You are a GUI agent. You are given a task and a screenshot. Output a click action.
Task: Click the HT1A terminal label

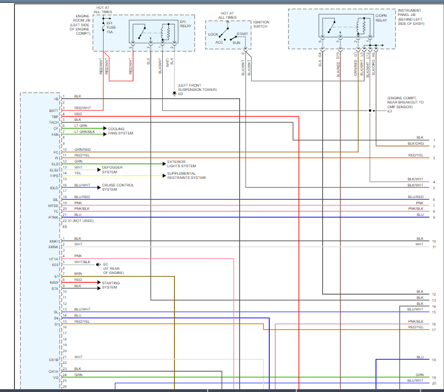53,259
